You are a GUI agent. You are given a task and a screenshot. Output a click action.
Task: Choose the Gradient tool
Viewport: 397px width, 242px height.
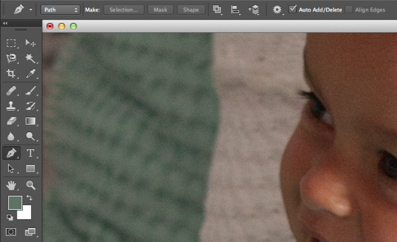click(x=30, y=121)
